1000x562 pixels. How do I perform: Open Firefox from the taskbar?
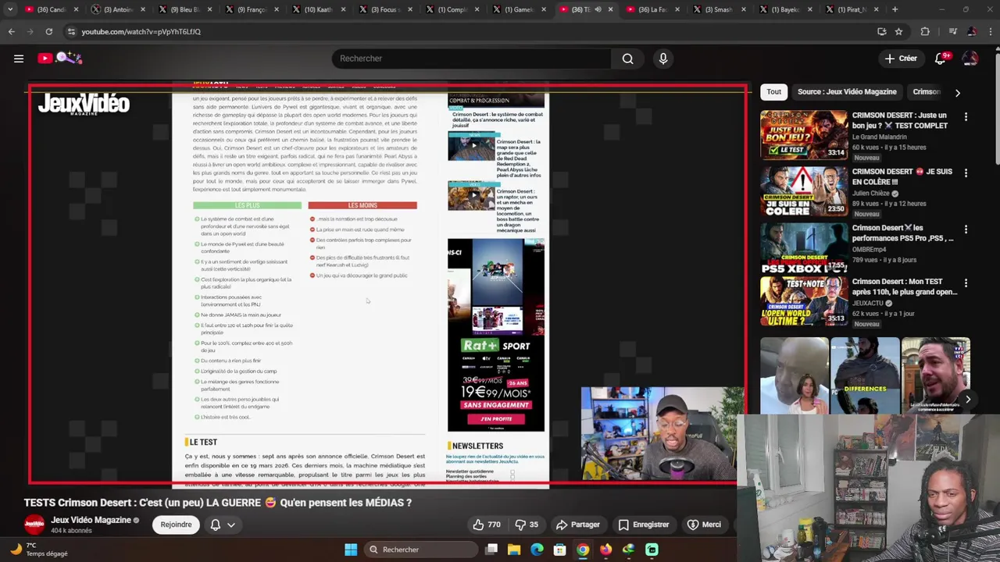click(x=605, y=550)
